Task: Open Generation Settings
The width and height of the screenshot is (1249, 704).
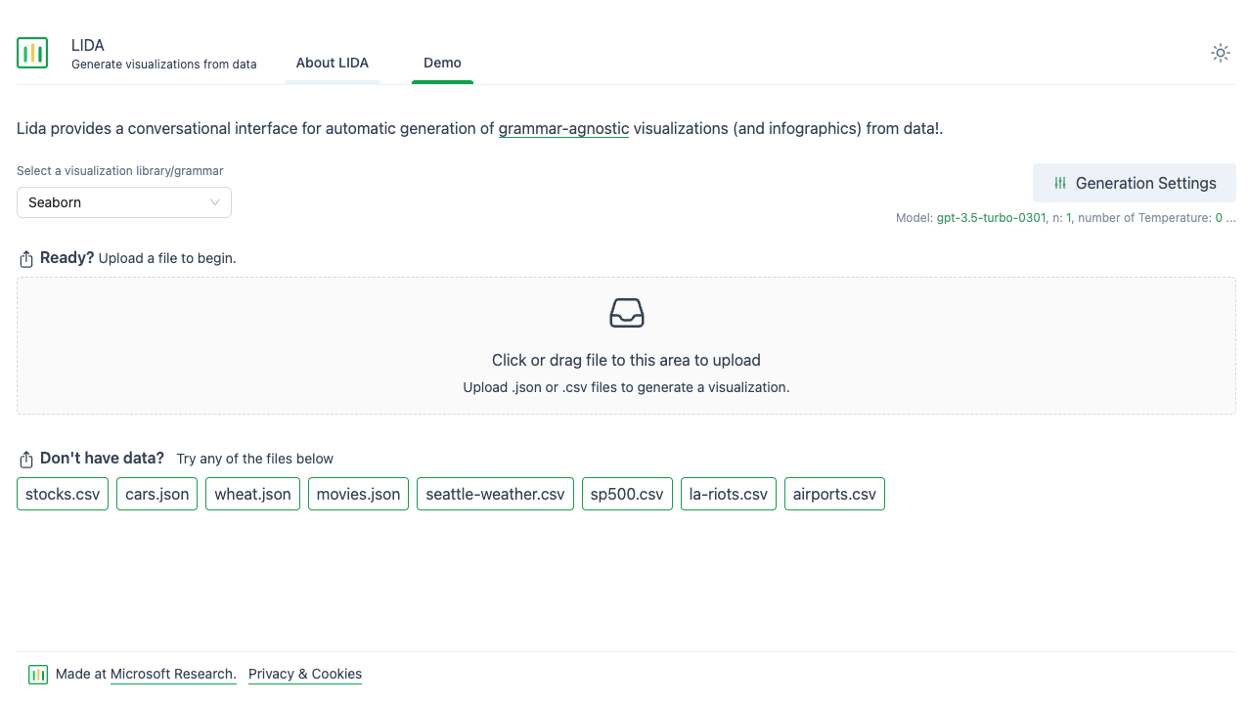Action: [1134, 183]
